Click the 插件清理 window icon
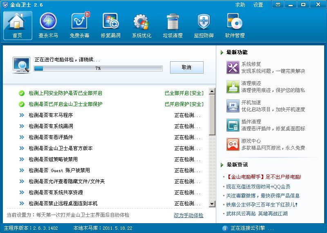Screen dimensions: 327x233 coord(233,125)
